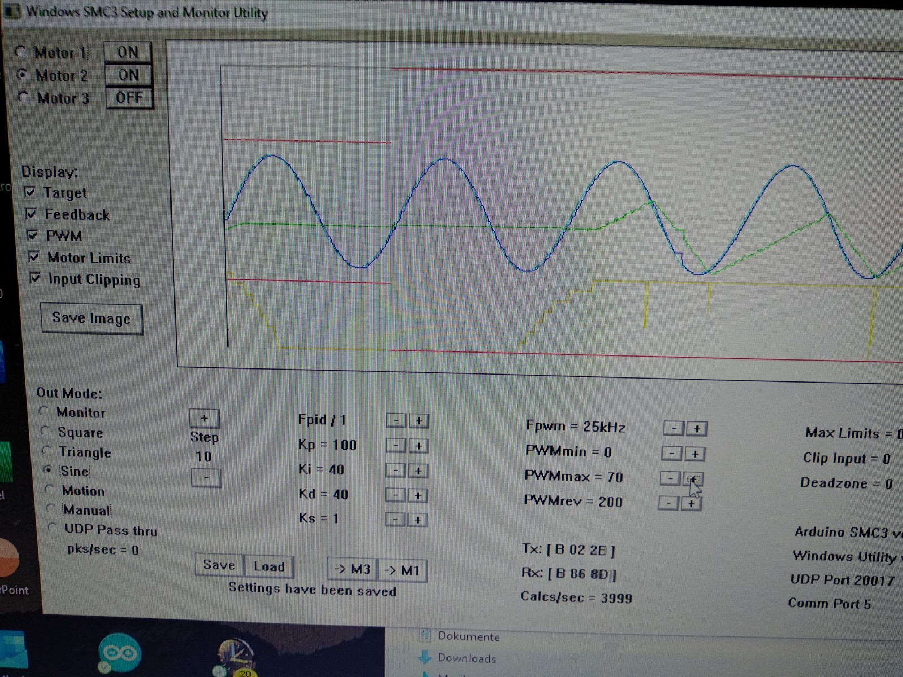The height and width of the screenshot is (677, 903).
Task: Increase the Kp value
Action: pos(419,446)
